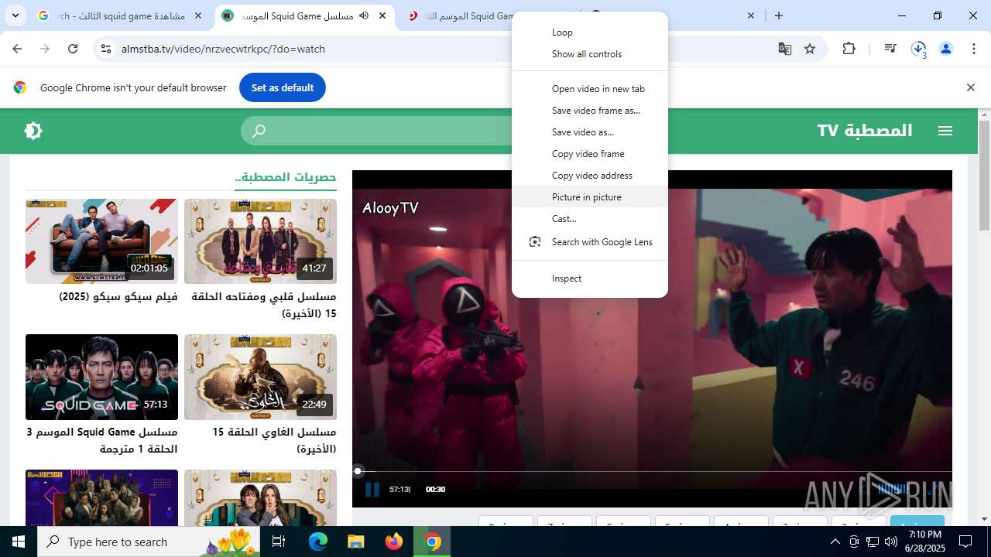Viewport: 991px width, 557px height.
Task: Open the 02:01:05 movie thumbnail
Action: pyautogui.click(x=101, y=241)
